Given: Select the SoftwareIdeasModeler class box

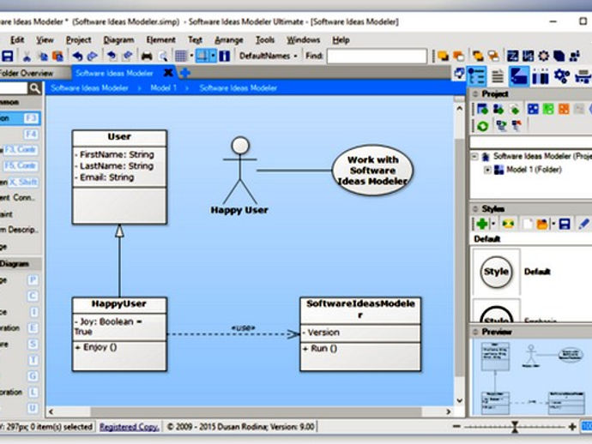Looking at the screenshot, I should coord(360,334).
